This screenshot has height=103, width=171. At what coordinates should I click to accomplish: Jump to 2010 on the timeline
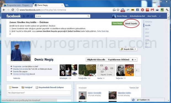coord(147,33)
